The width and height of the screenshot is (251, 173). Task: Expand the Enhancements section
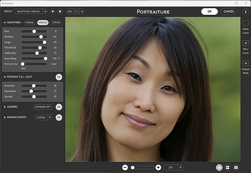coord(5,118)
